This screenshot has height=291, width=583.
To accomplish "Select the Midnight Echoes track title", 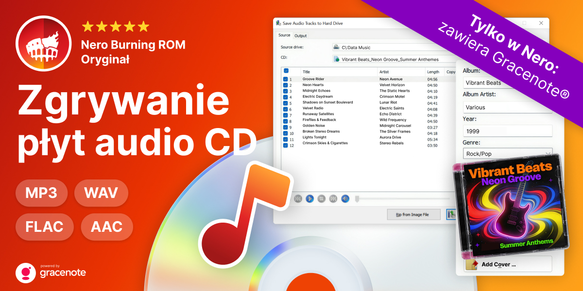I will pos(316,91).
